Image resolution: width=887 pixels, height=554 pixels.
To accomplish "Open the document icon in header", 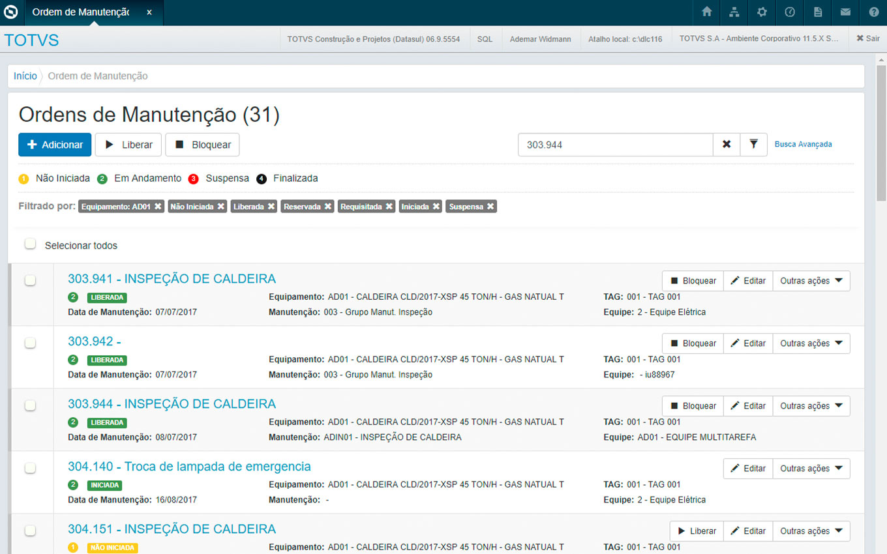I will 818,12.
